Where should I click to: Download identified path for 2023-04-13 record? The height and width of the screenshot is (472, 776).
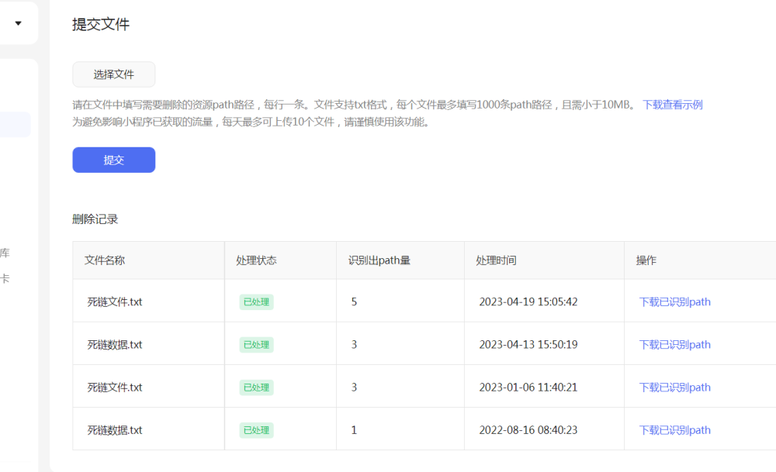tap(674, 344)
